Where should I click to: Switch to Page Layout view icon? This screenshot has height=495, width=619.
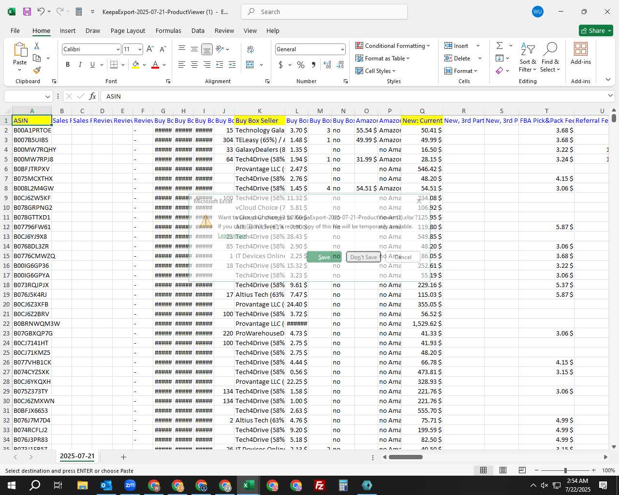point(503,470)
